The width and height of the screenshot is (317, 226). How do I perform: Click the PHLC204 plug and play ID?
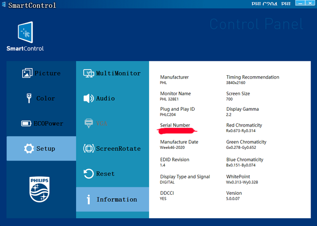tap(168, 115)
